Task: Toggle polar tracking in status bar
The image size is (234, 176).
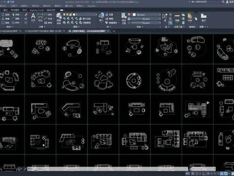Action: coord(208,173)
